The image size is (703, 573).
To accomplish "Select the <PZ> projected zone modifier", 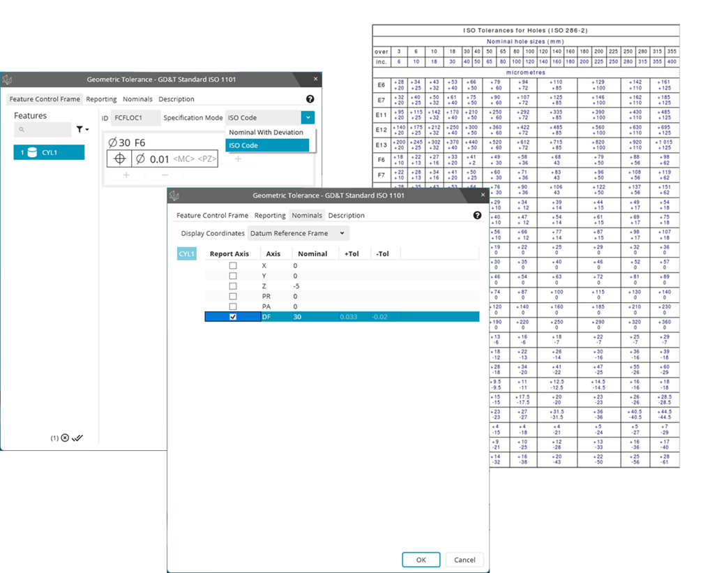I will tap(208, 158).
